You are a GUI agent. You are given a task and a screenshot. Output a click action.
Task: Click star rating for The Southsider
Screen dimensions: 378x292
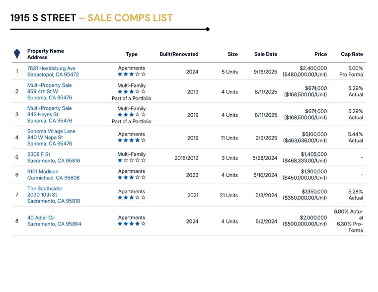(132, 198)
